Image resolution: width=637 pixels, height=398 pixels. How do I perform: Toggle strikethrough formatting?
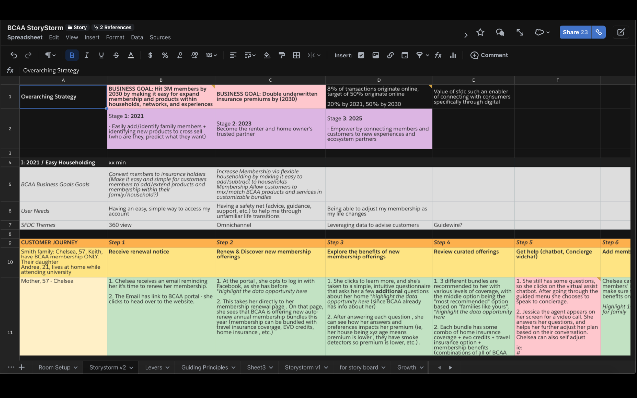(x=116, y=55)
